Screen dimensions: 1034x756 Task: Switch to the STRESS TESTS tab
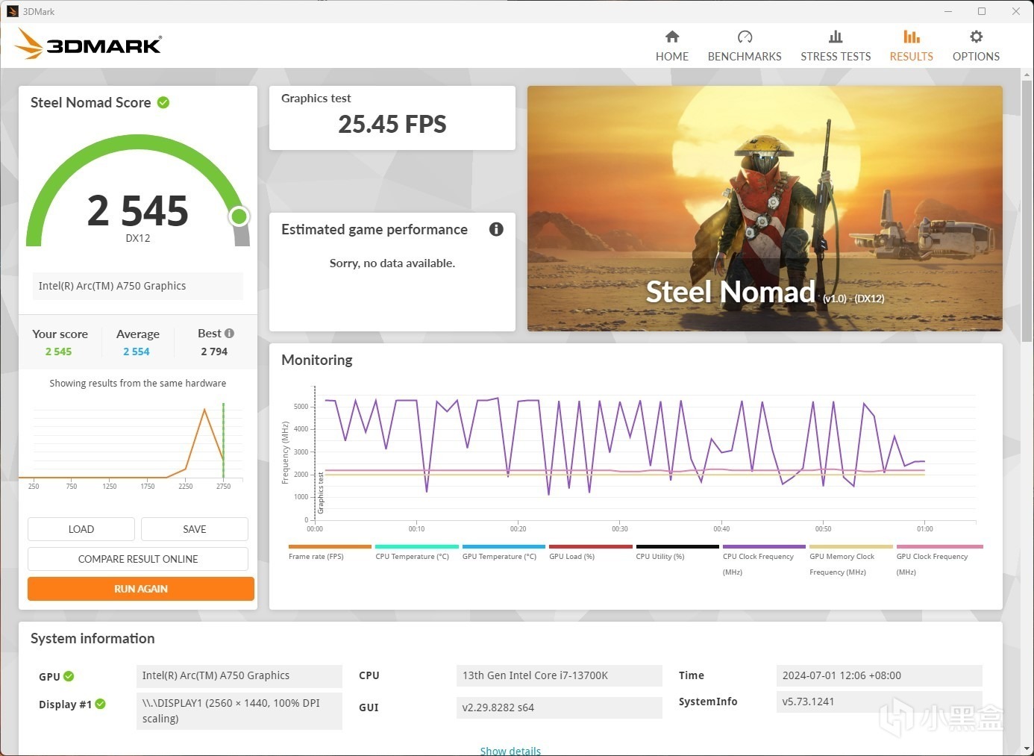(x=836, y=46)
